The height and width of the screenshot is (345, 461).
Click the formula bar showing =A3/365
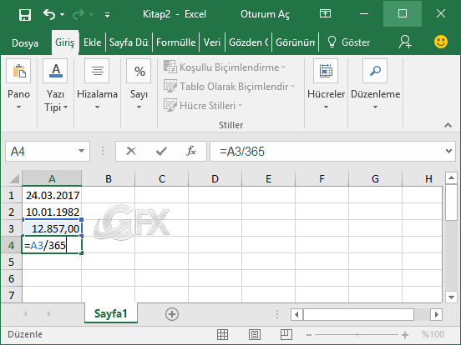(x=326, y=152)
